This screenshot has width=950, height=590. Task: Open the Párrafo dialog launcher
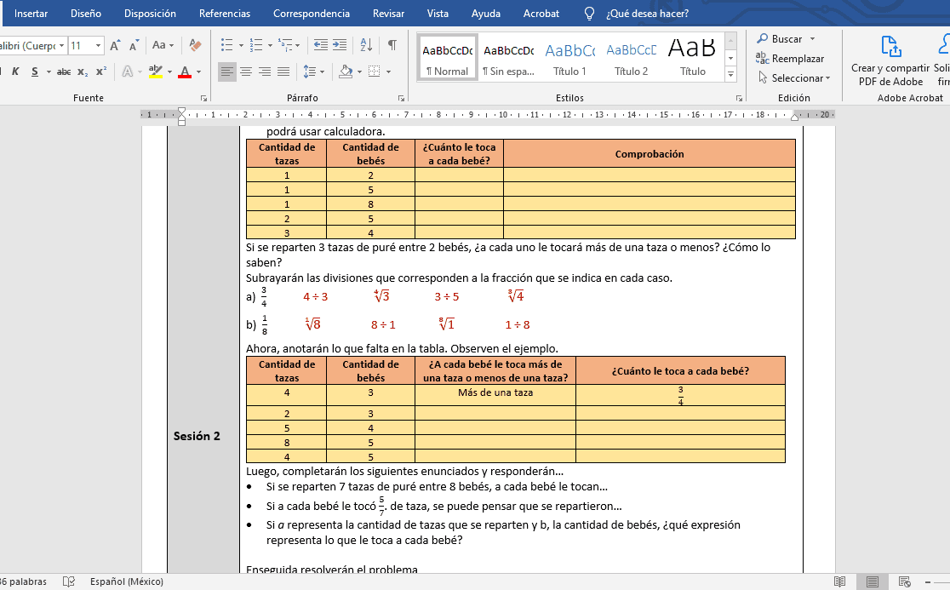401,98
